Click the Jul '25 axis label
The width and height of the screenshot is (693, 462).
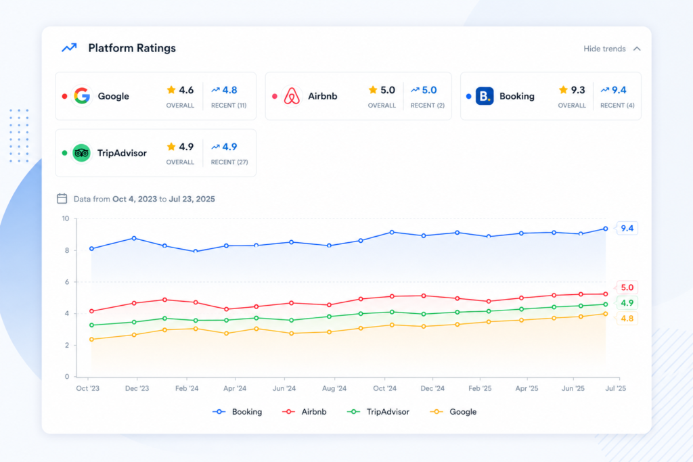(x=615, y=388)
